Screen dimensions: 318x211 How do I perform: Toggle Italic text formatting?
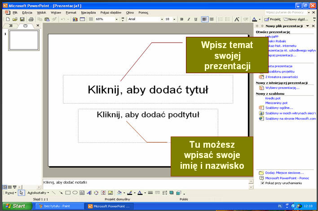189,19
